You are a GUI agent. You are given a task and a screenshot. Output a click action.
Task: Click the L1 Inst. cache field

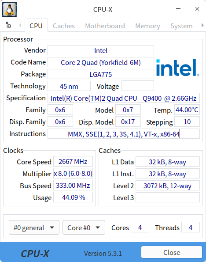tap(168, 174)
